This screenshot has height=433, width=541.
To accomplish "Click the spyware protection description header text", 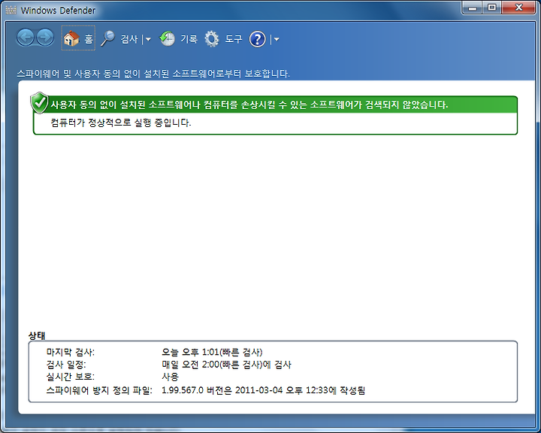I will coord(153,74).
